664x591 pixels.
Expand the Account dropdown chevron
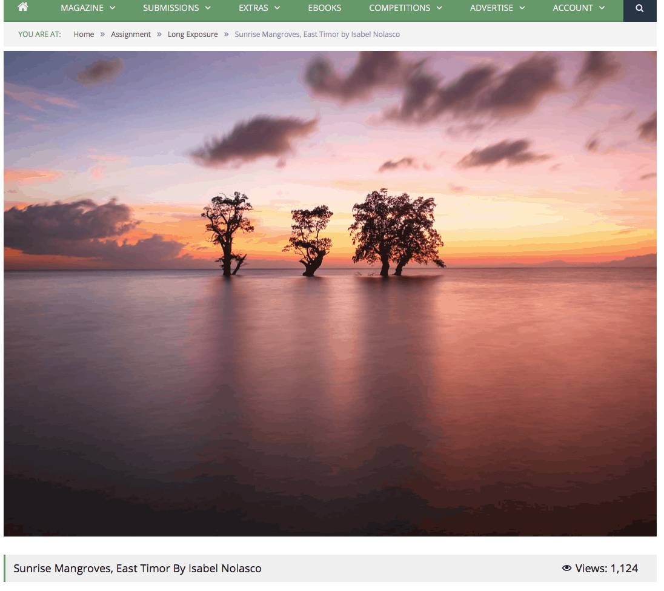602,8
